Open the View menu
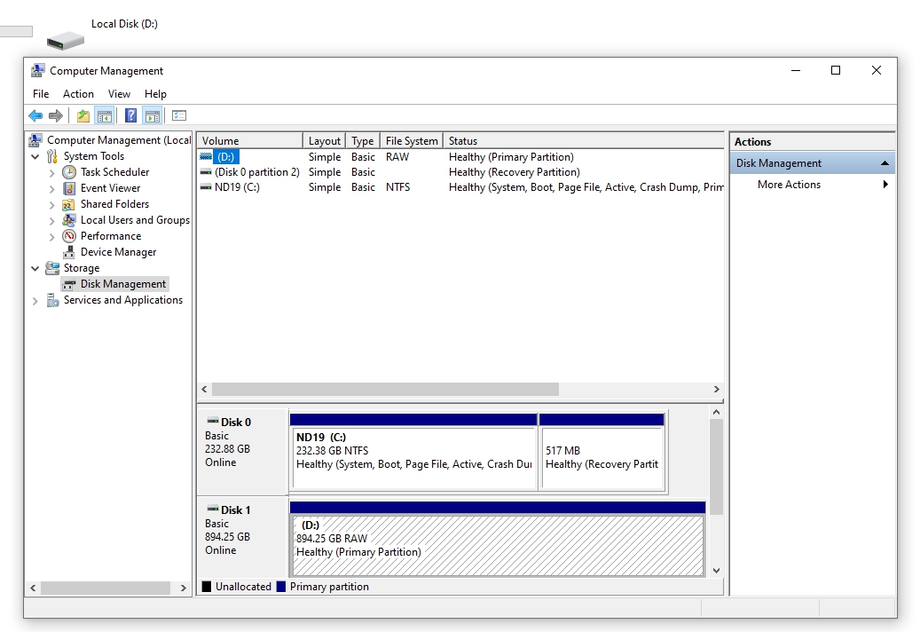The image size is (920, 632). [x=119, y=94]
